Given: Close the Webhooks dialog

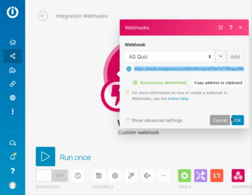Looking at the screenshot, I should point(241,27).
